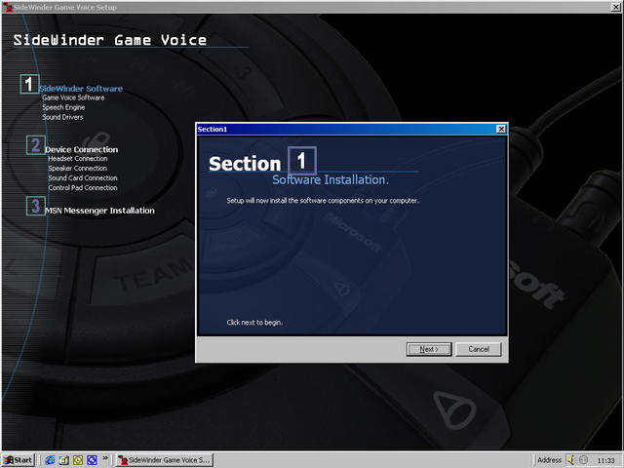Viewport: 624px width, 468px height.
Task: Click the Software Installation subtitle in dialog
Action: 331,179
